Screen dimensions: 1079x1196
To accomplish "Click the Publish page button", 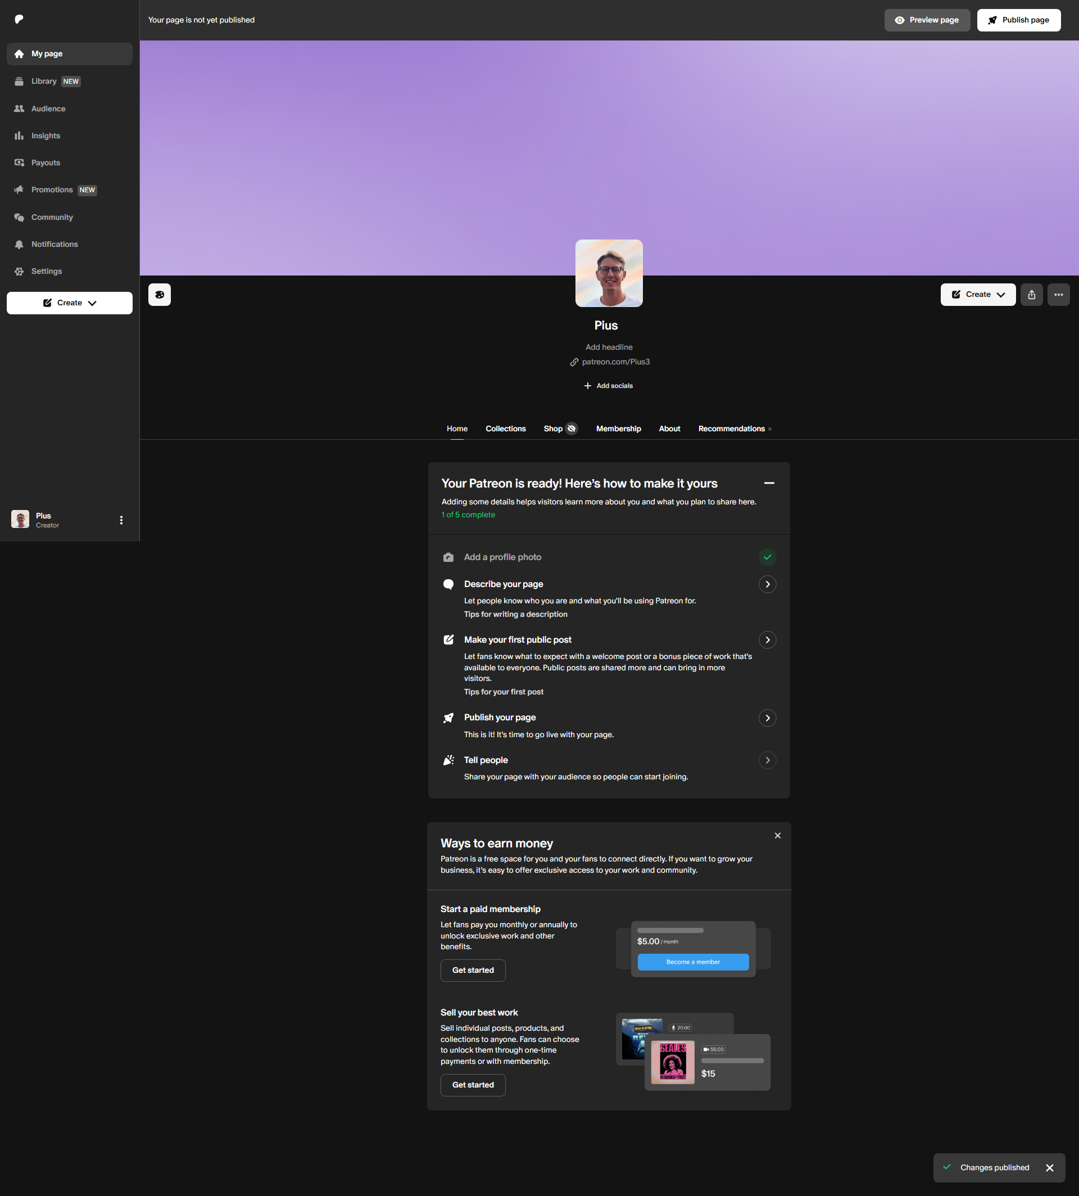I will pos(1018,20).
